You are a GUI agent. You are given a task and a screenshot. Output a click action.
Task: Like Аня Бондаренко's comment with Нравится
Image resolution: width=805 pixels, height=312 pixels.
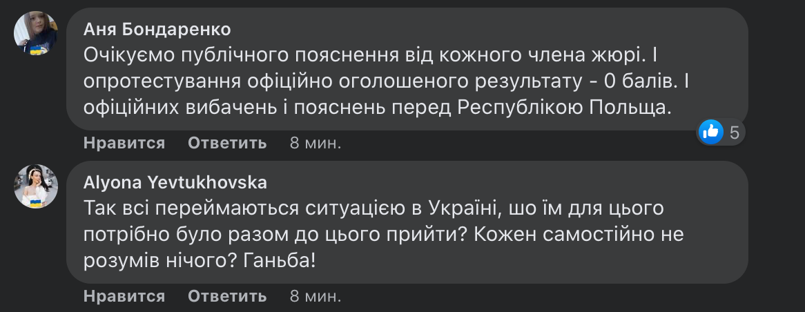click(124, 143)
